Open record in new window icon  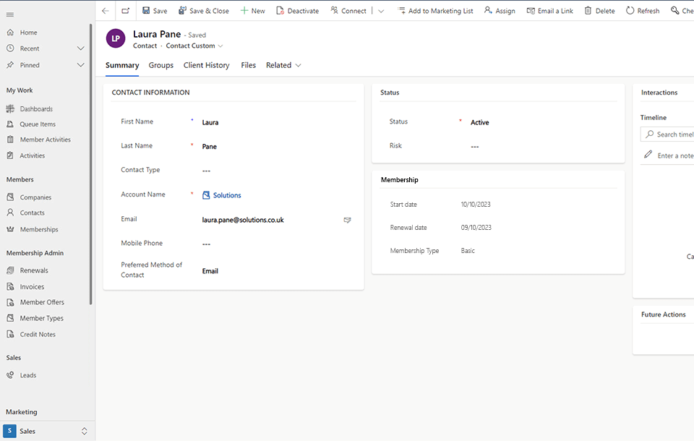pyautogui.click(x=126, y=11)
